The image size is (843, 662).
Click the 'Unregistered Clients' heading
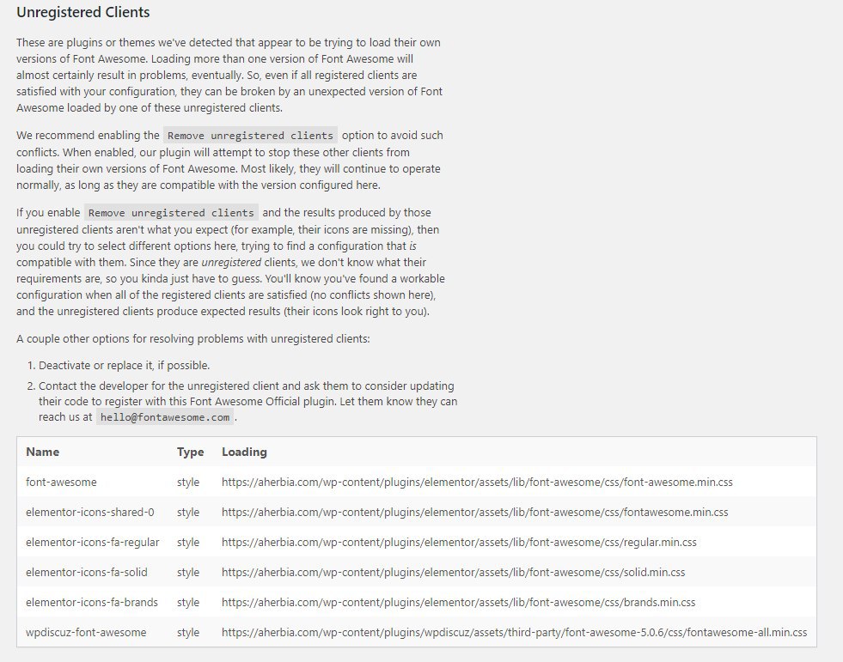click(82, 12)
